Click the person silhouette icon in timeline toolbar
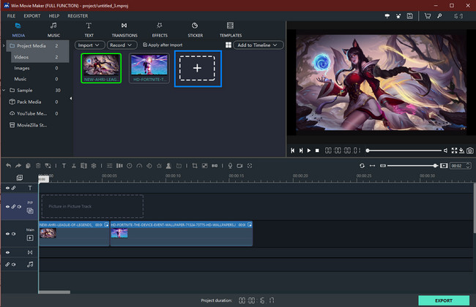This screenshot has width=476, height=307. tap(168, 166)
